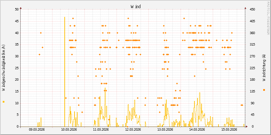Click the "50" tick on the speed axis
This screenshot has height=135, width=271.
[16, 9]
